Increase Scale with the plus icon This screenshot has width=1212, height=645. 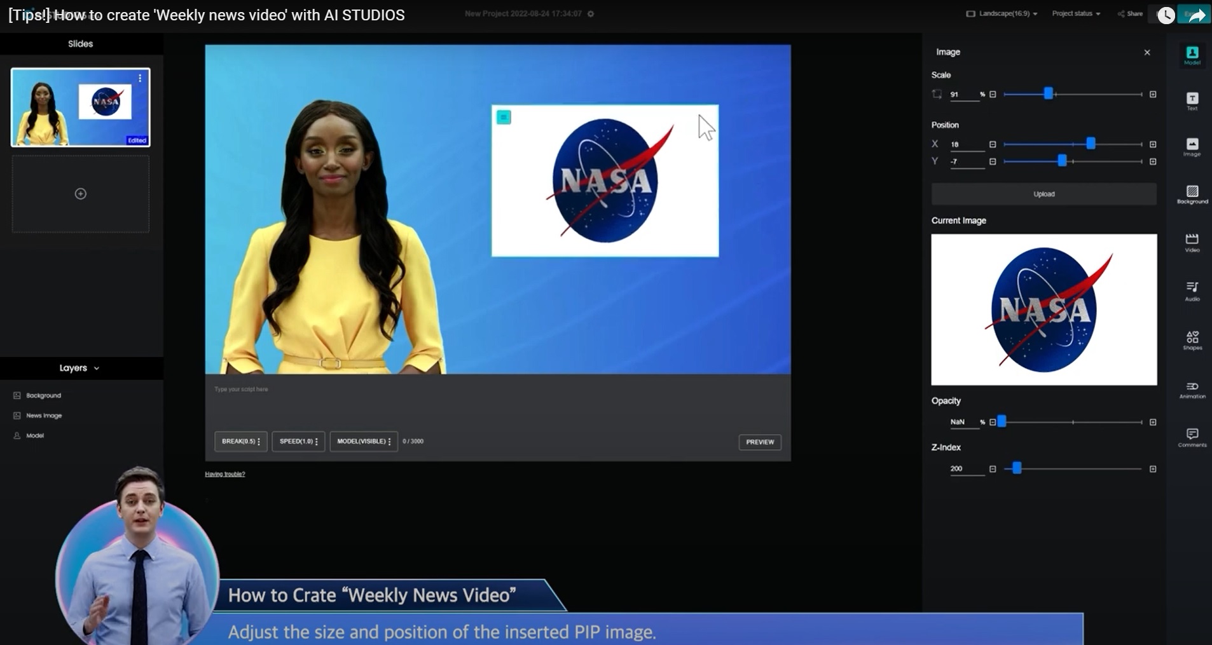click(x=1153, y=95)
